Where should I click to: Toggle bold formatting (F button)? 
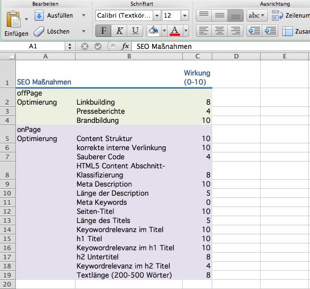click(x=103, y=31)
